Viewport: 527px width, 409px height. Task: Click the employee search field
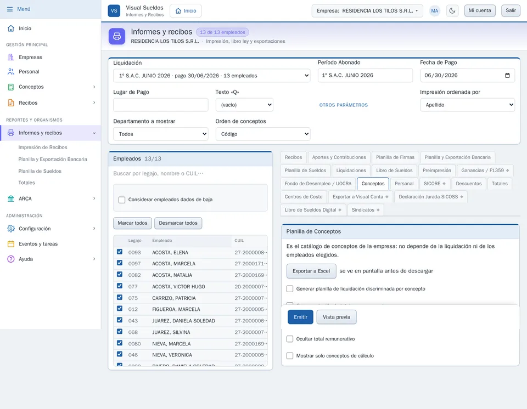(x=190, y=174)
